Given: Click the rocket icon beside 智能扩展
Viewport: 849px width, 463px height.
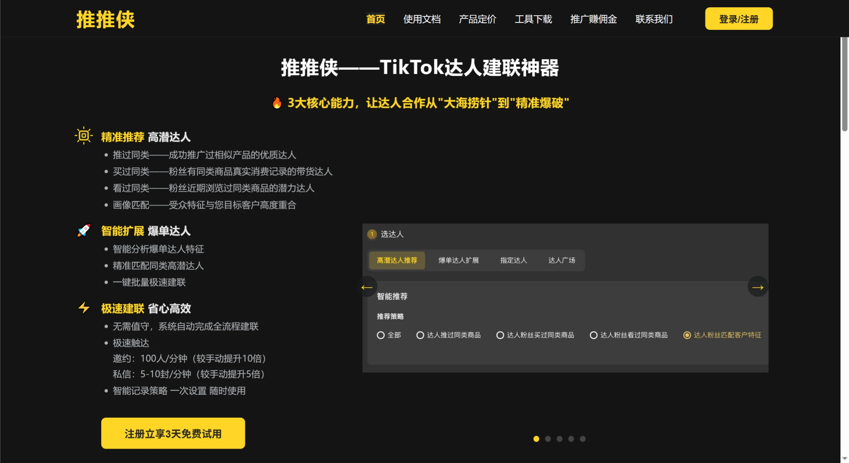Looking at the screenshot, I should pyautogui.click(x=84, y=230).
